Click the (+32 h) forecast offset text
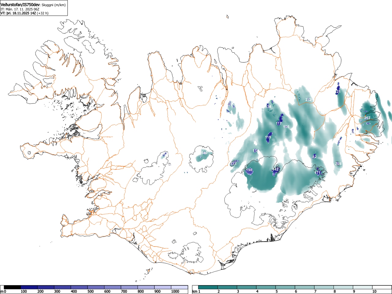 (43, 13)
